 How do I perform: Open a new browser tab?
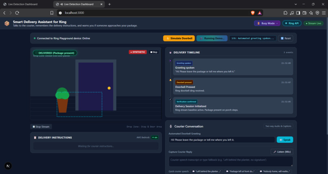109,4
